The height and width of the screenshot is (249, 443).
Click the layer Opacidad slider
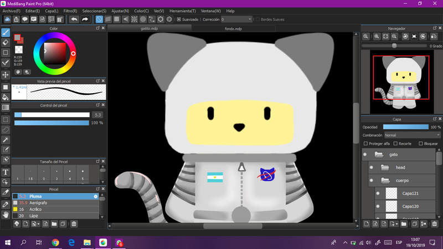405,127
